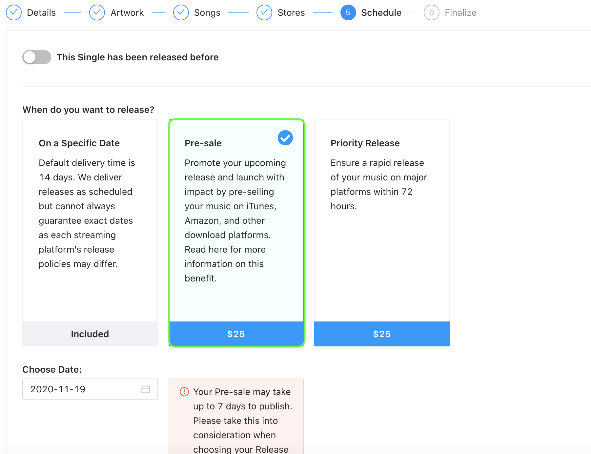Switch to the Songs step label
The width and height of the screenshot is (591, 454).
(x=207, y=12)
